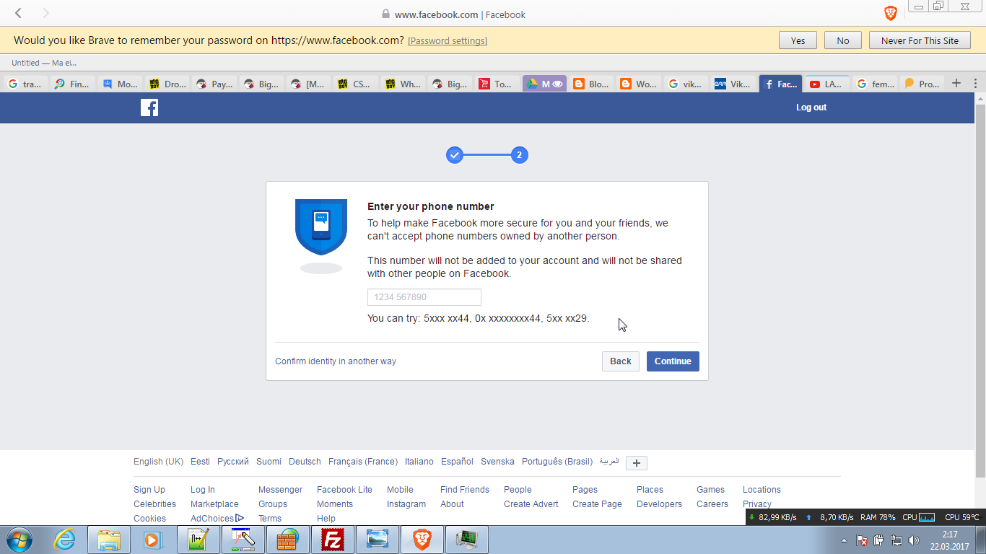Switch language to Deutsch
The image size is (986, 554).
point(305,462)
